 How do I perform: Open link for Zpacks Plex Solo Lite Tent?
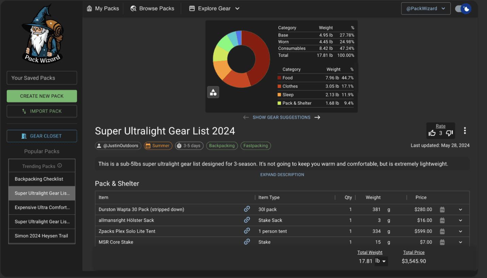247,231
